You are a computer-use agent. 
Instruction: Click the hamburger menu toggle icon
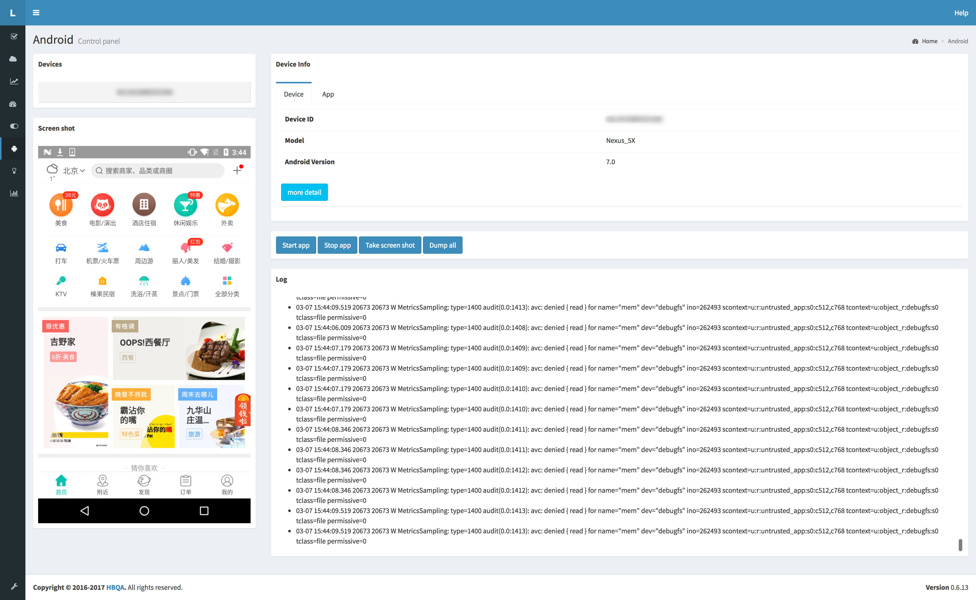tap(36, 13)
